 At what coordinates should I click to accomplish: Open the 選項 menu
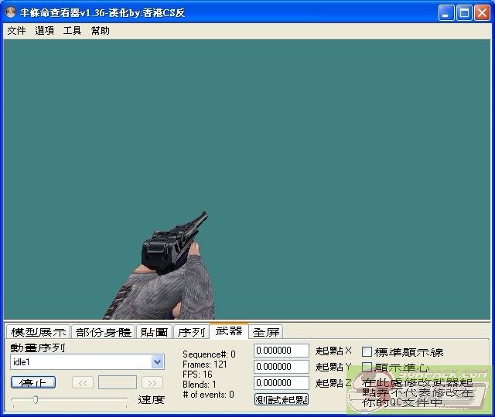pyautogui.click(x=44, y=31)
